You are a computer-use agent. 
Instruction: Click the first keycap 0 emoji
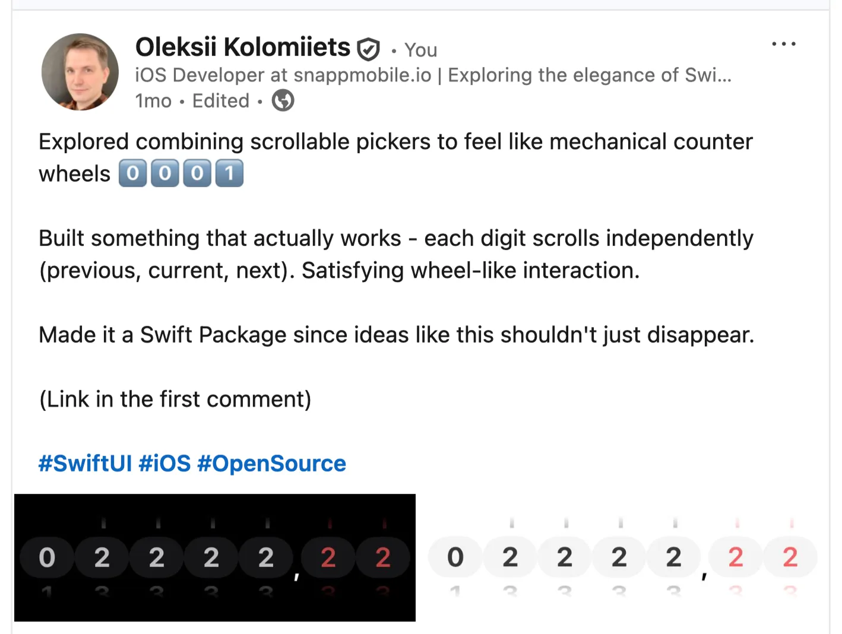[x=133, y=173]
